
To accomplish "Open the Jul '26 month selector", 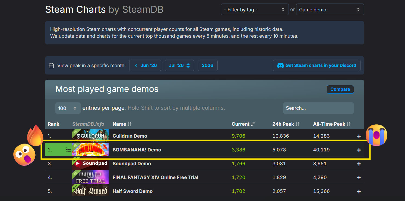I will click(179, 65).
